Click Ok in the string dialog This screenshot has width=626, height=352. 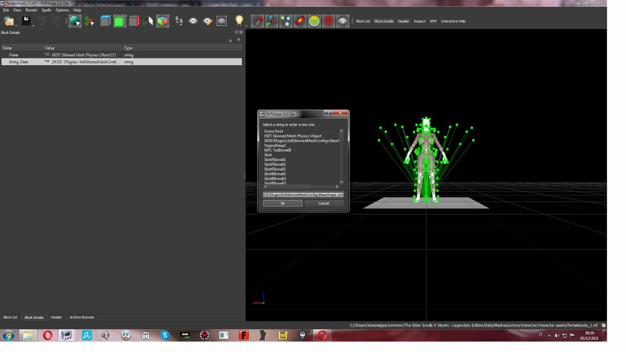(x=283, y=203)
